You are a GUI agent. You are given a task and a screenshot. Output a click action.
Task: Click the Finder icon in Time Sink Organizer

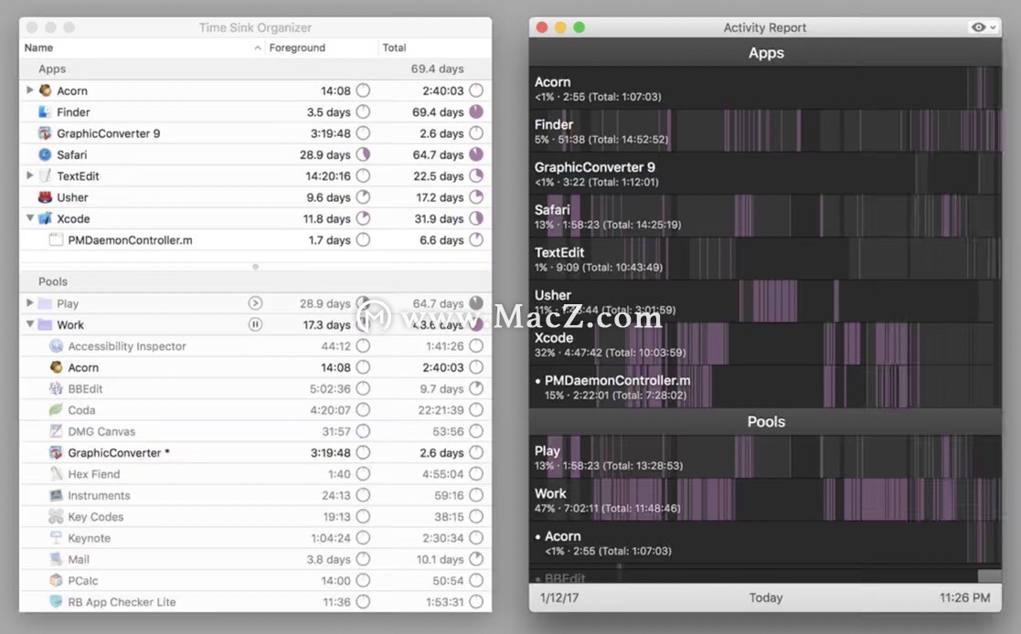click(x=44, y=112)
